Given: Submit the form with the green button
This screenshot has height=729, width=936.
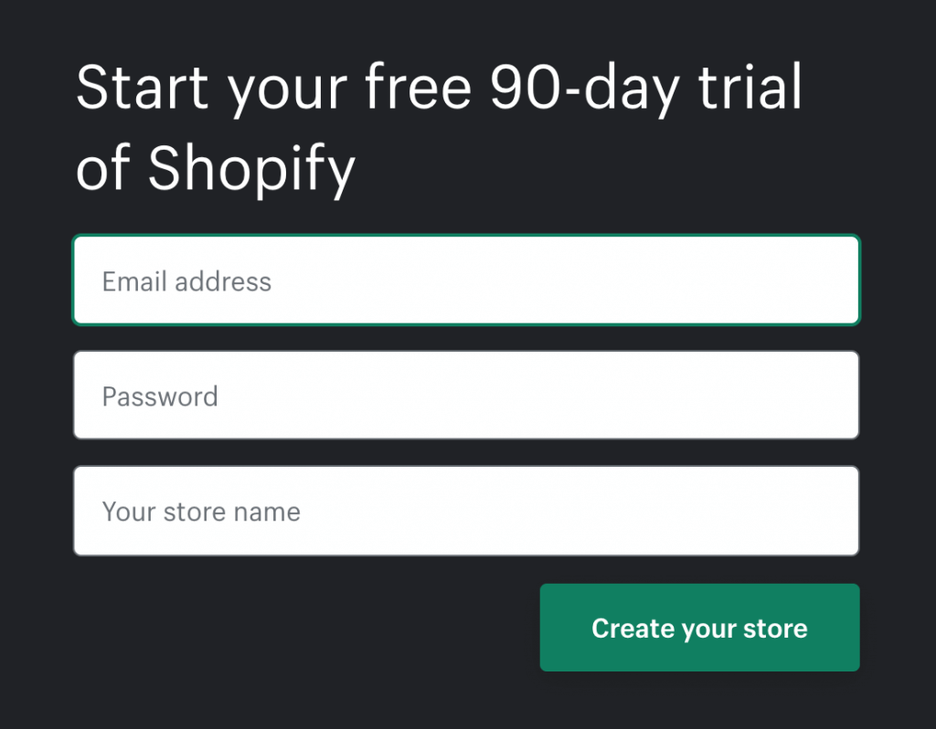Looking at the screenshot, I should (x=699, y=628).
